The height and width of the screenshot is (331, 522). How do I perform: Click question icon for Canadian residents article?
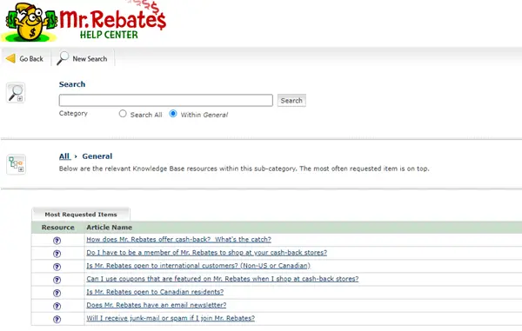coord(57,293)
